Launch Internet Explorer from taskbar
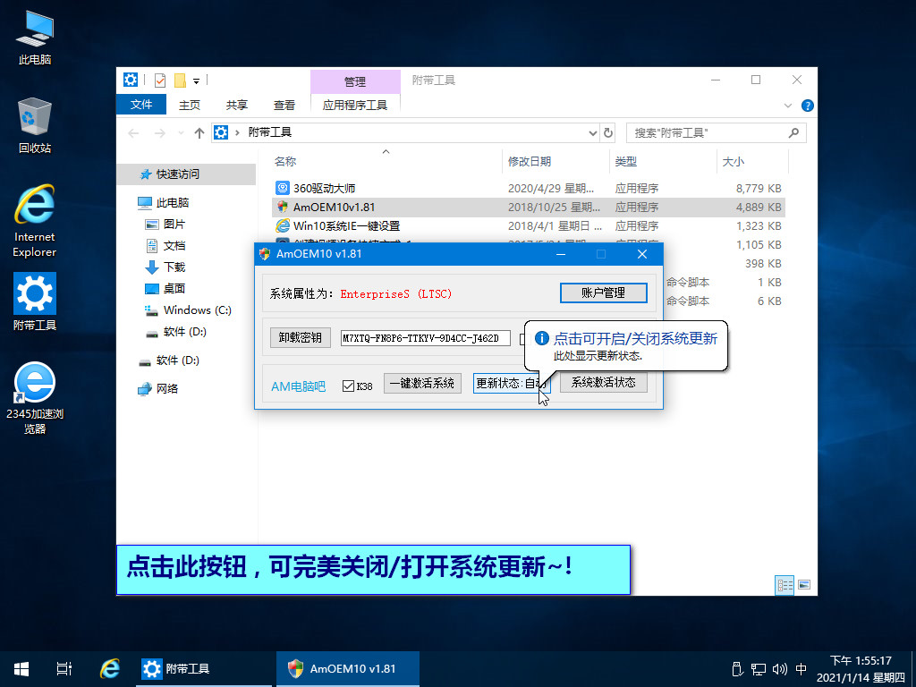The image size is (916, 687). 110,669
